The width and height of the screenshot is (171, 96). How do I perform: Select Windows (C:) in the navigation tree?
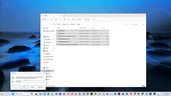49,71
